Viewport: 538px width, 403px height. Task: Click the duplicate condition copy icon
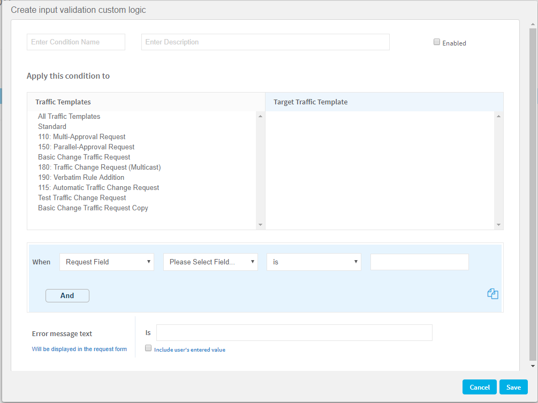tap(492, 294)
